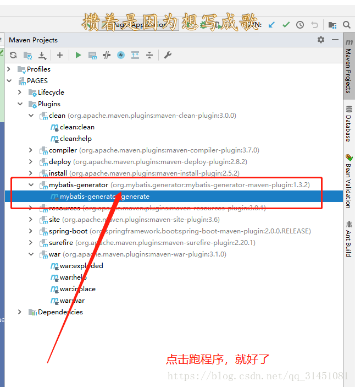Select the war:war goal
The width and height of the screenshot is (355, 387).
tap(72, 301)
